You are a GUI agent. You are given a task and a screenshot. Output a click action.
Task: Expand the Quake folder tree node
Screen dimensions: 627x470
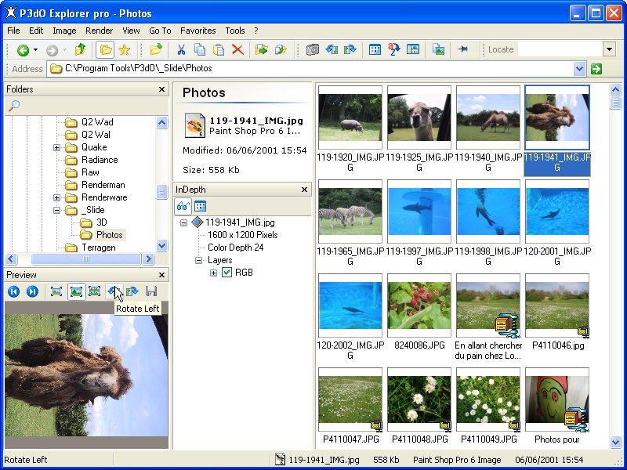pos(57,147)
